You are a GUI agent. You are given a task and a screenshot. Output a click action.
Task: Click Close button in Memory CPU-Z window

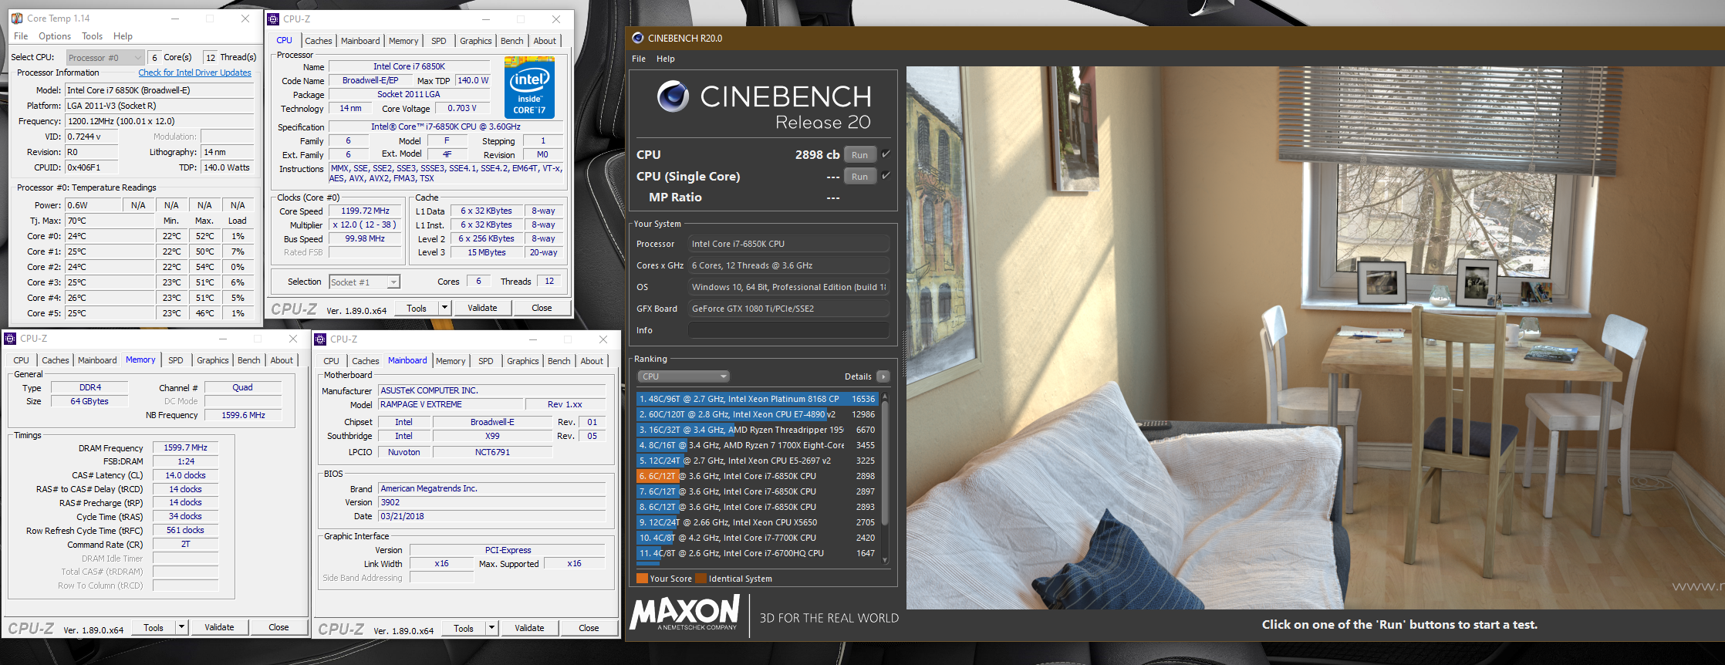tap(278, 627)
